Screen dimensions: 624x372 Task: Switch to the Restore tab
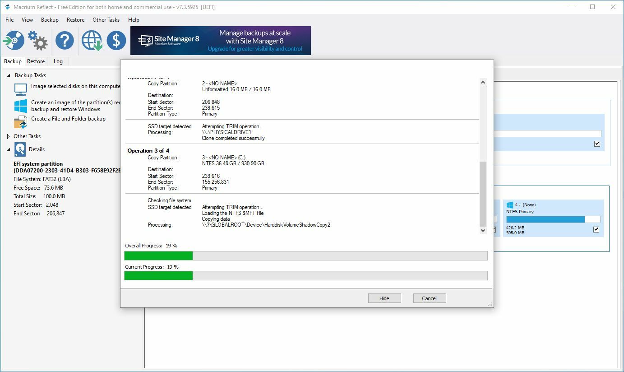pos(36,61)
